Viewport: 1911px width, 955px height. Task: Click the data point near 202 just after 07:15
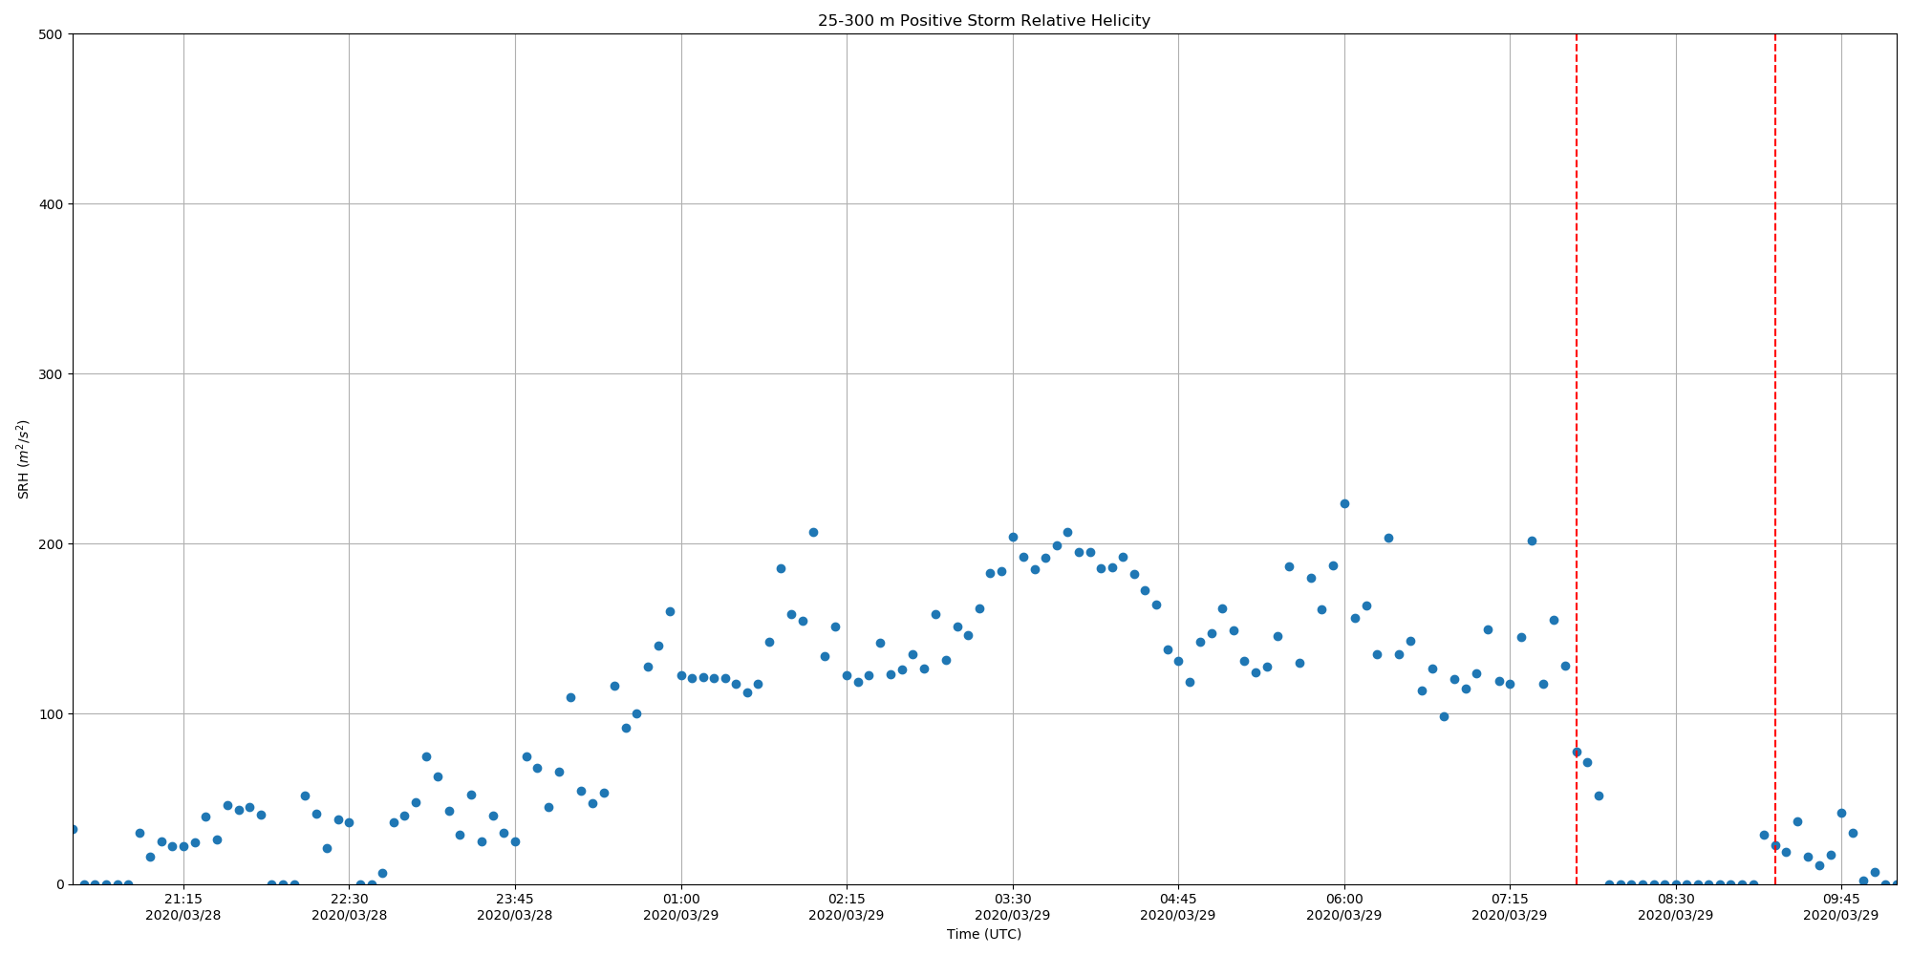point(1532,541)
